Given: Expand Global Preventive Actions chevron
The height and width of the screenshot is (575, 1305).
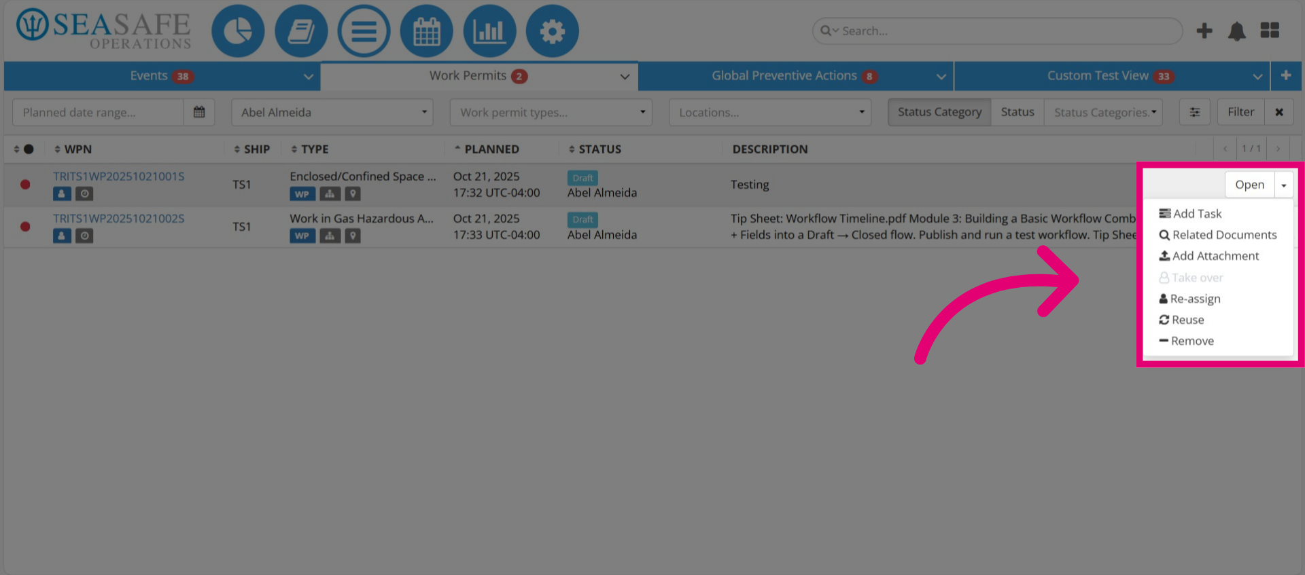Looking at the screenshot, I should point(941,77).
